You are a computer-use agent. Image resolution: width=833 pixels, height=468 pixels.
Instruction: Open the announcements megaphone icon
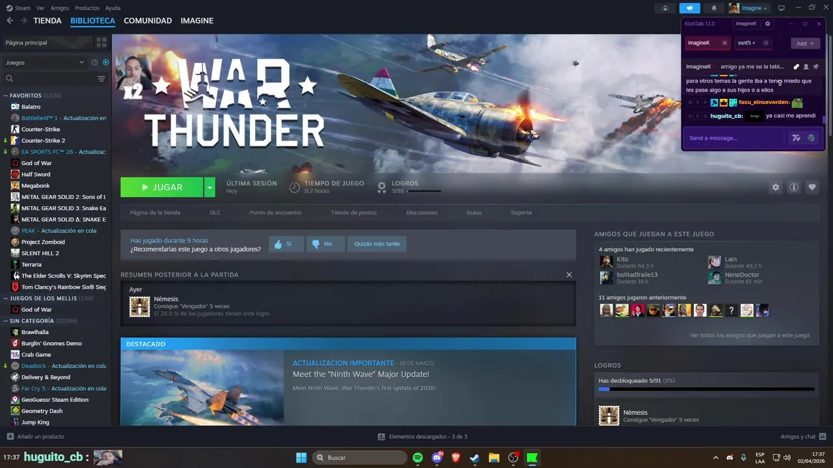click(689, 8)
